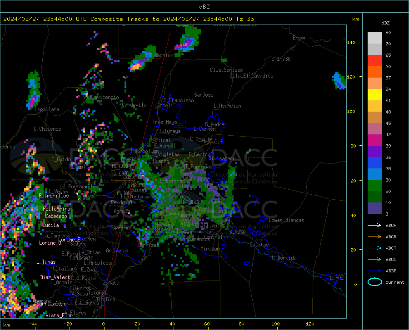
Task: Click the 'Tres_Mayo' map label
Action: point(165,122)
